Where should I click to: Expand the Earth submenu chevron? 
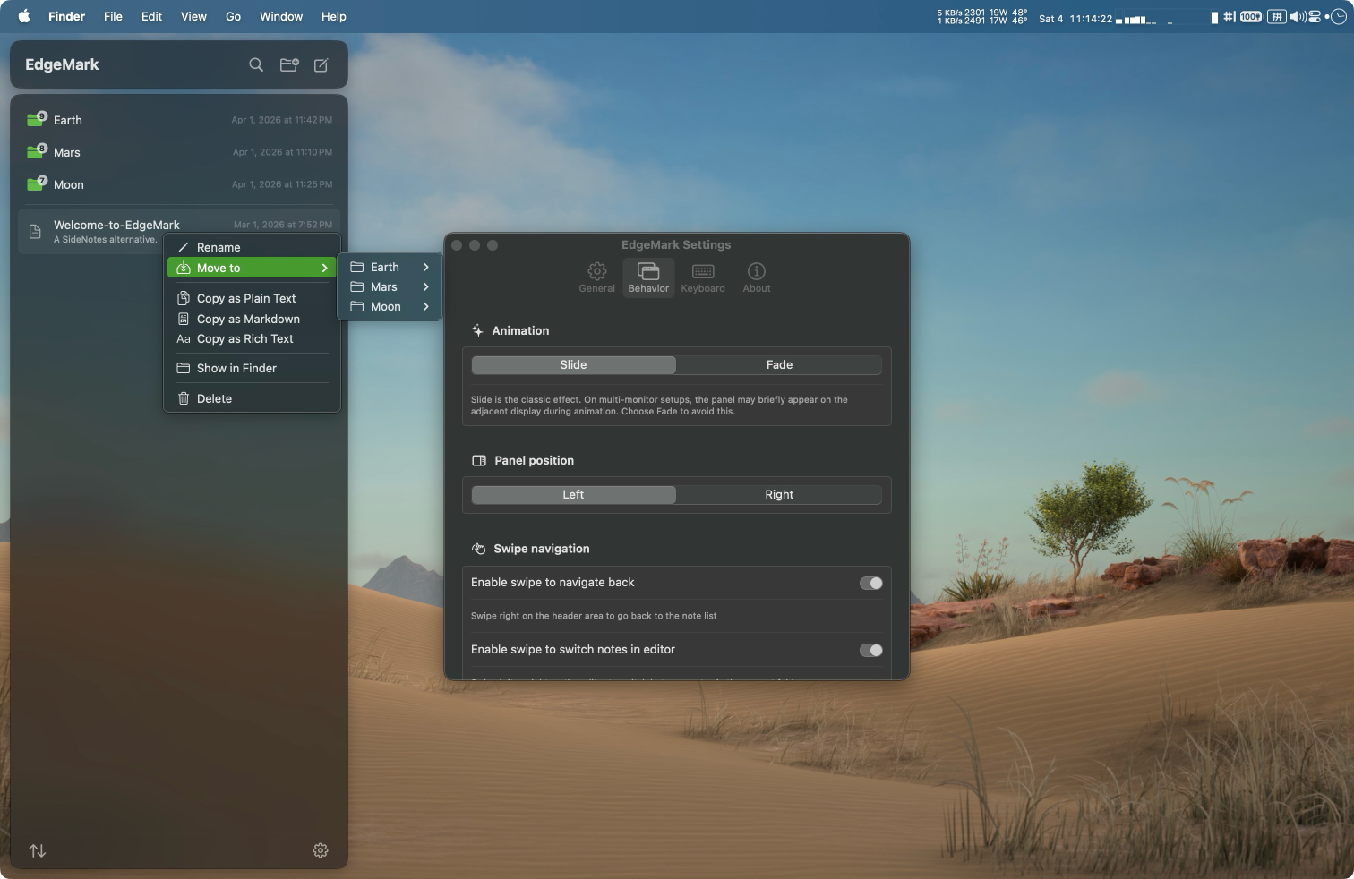point(426,267)
